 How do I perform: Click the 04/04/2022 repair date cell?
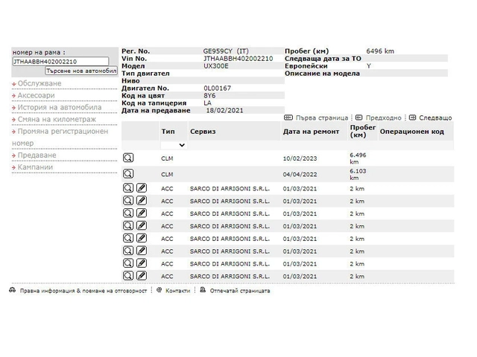[x=300, y=174]
